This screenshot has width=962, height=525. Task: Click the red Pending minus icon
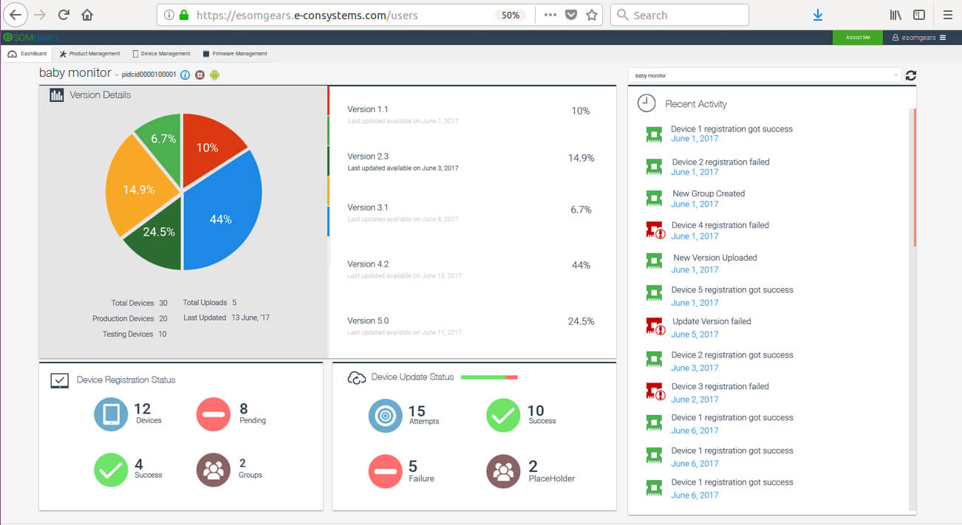click(214, 414)
